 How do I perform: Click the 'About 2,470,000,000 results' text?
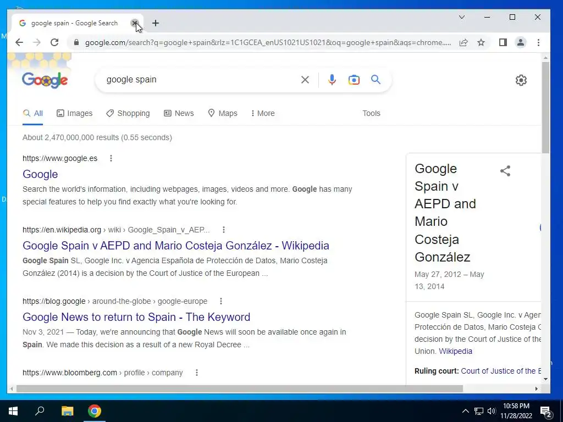point(97,137)
